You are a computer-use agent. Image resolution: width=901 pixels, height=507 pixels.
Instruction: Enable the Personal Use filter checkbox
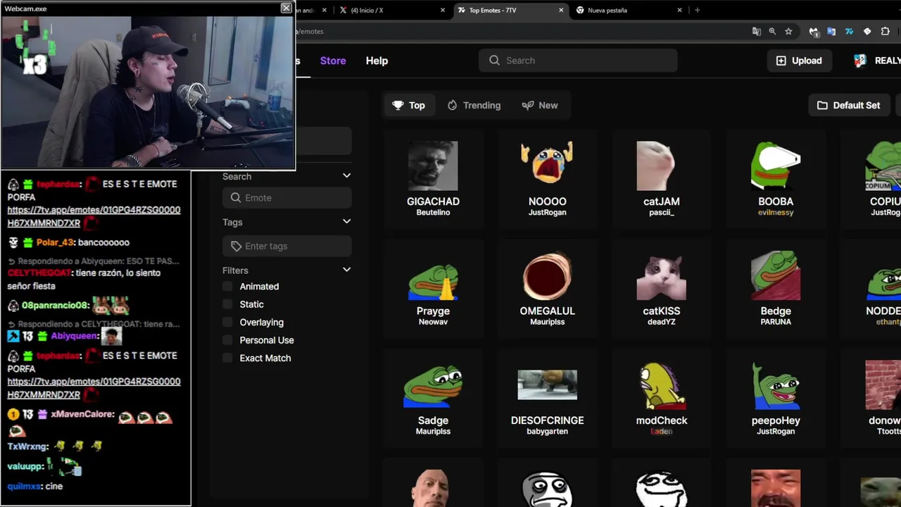(227, 340)
